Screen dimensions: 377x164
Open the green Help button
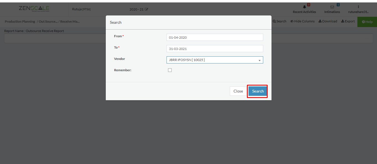[367, 22]
